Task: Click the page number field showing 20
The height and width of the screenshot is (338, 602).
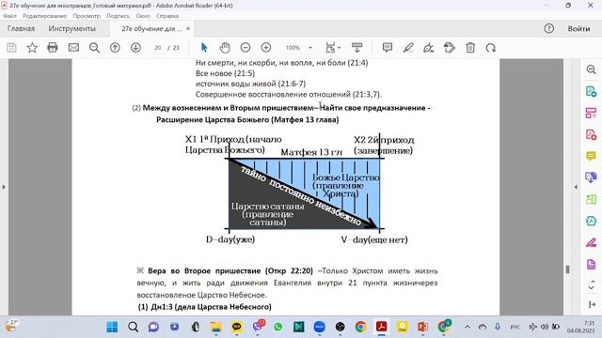Action: coord(157,48)
